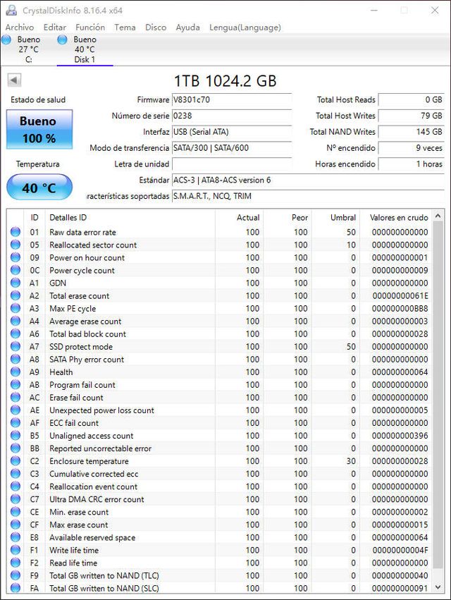
Task: Click the status icon beside Health attribute
Action: [16, 372]
